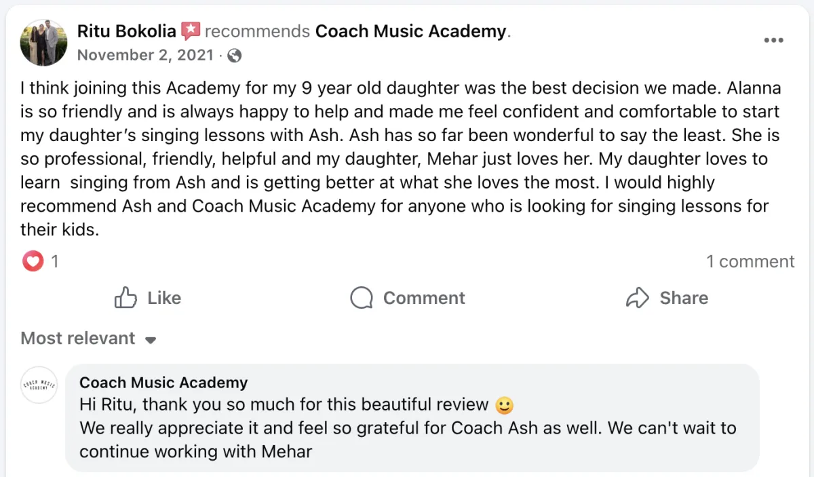This screenshot has width=814, height=477.
Task: Click the red star recommends badge
Action: [x=191, y=31]
